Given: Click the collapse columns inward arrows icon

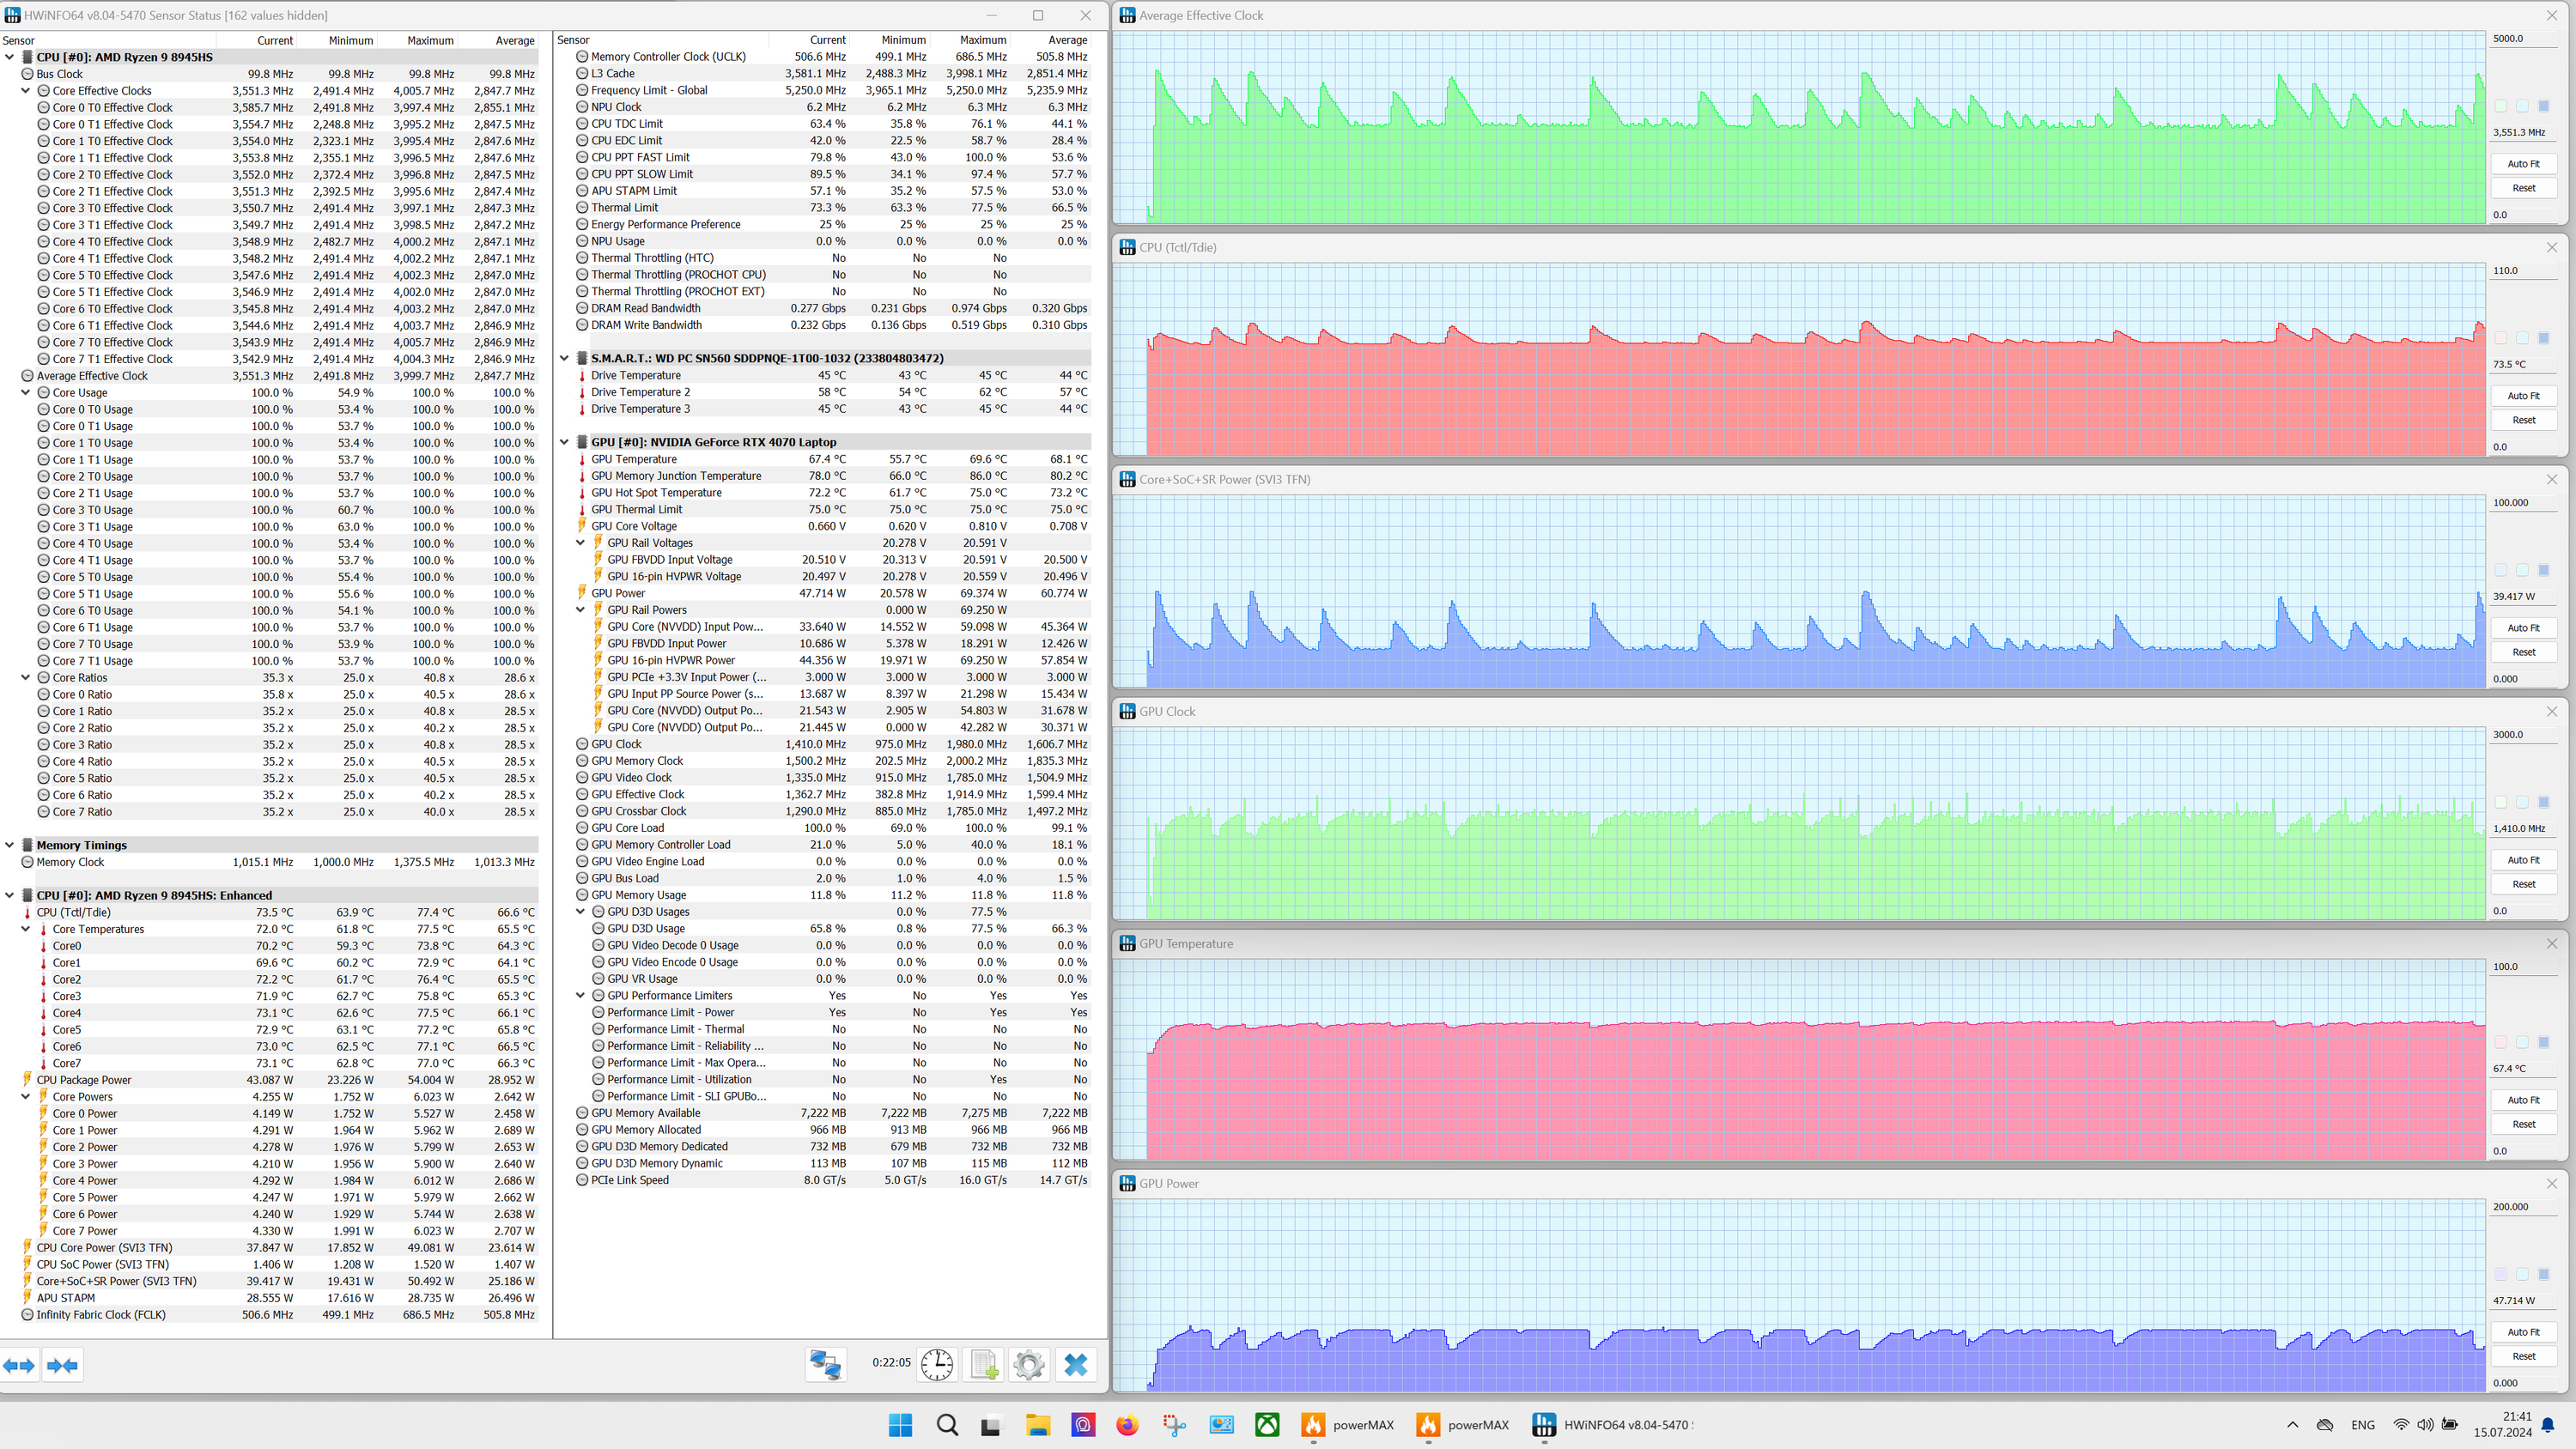Looking at the screenshot, I should tap(62, 1365).
